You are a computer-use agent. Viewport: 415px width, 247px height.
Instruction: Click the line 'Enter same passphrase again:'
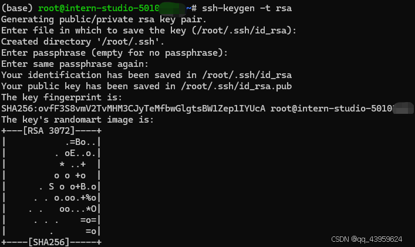75,64
